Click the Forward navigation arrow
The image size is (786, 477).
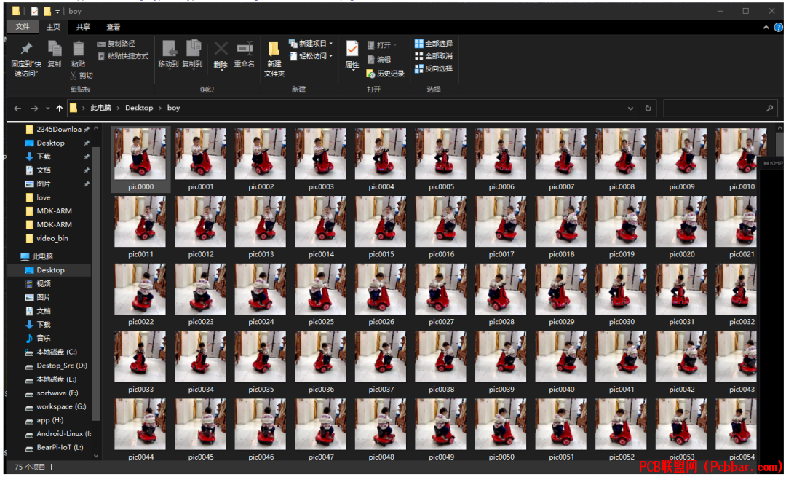pos(34,109)
